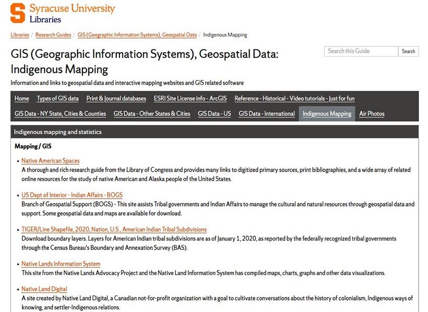Open TIGER/Line Shapefile 2020 link
Image resolution: width=428 pixels, height=312 pixels.
(x=114, y=229)
